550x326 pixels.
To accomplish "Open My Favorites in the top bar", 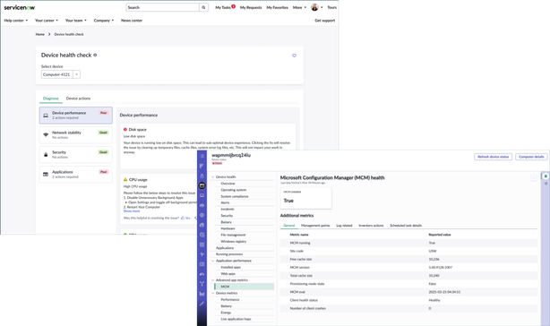I will pos(277,7).
